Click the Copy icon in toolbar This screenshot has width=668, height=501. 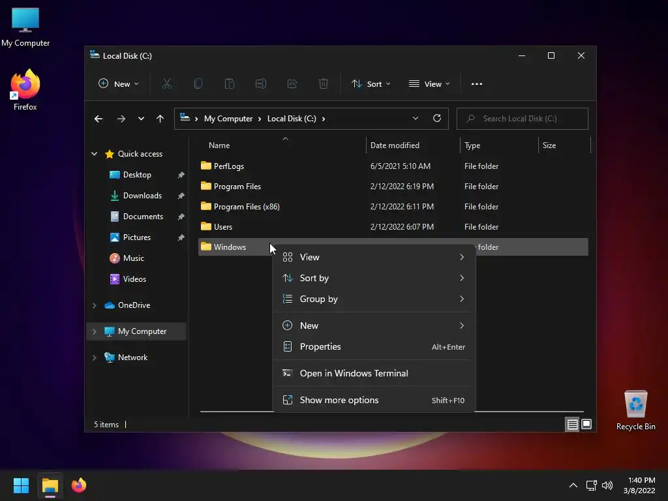coord(198,84)
